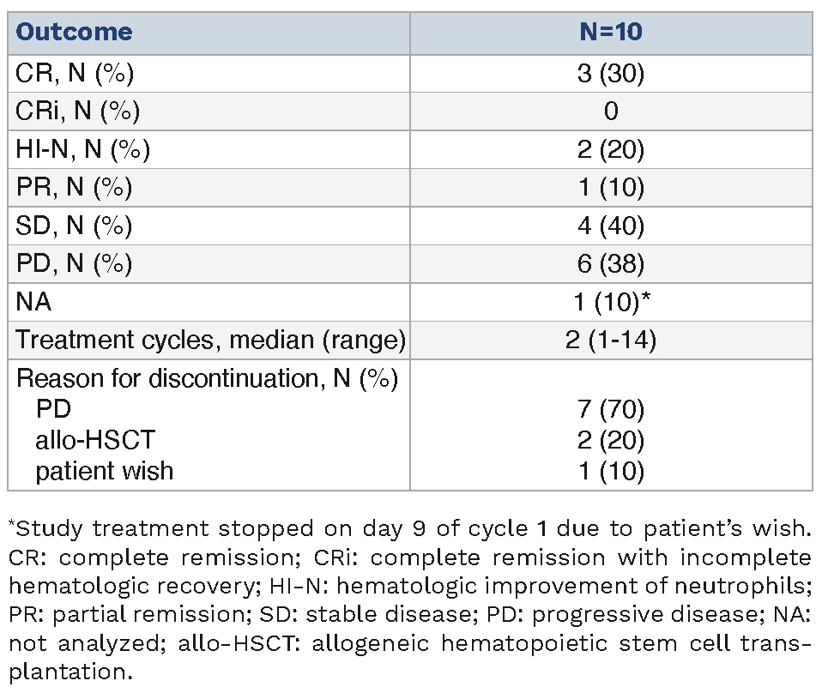Click the treatment cycles value 2 (1-14)
The height and width of the screenshot is (693, 822).
610,340
